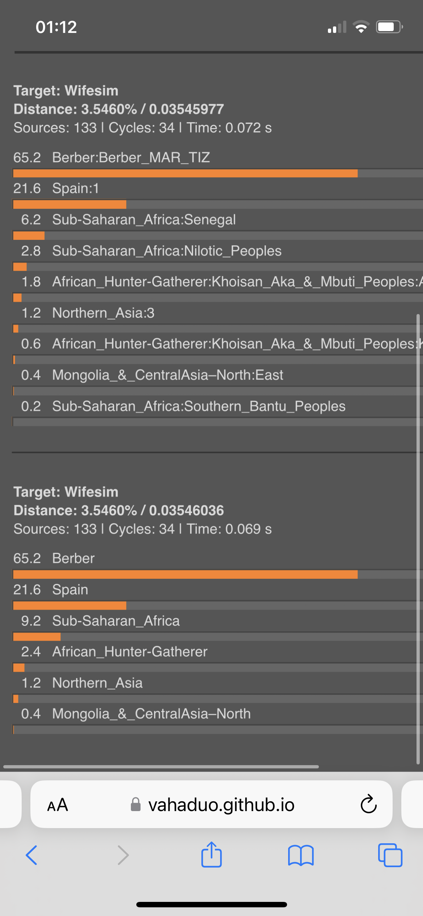
Task: Click the horizontal scrollbar above address bar
Action: click(x=161, y=767)
